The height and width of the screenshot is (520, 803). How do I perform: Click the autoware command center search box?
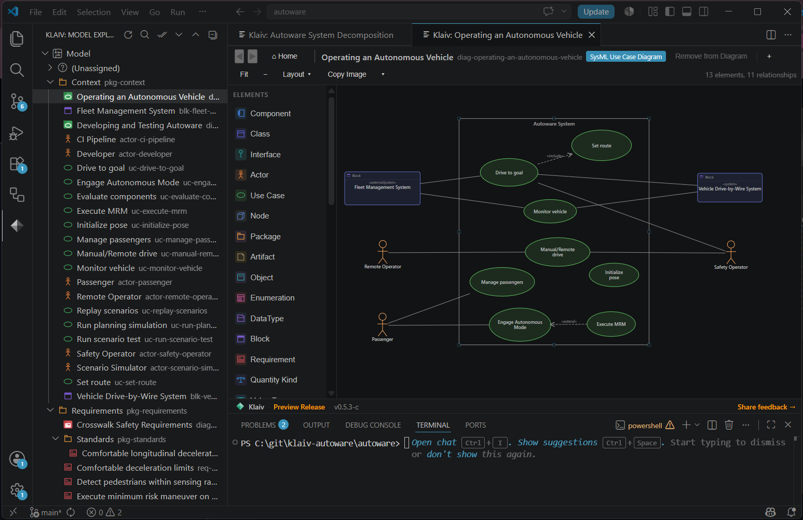[402, 11]
